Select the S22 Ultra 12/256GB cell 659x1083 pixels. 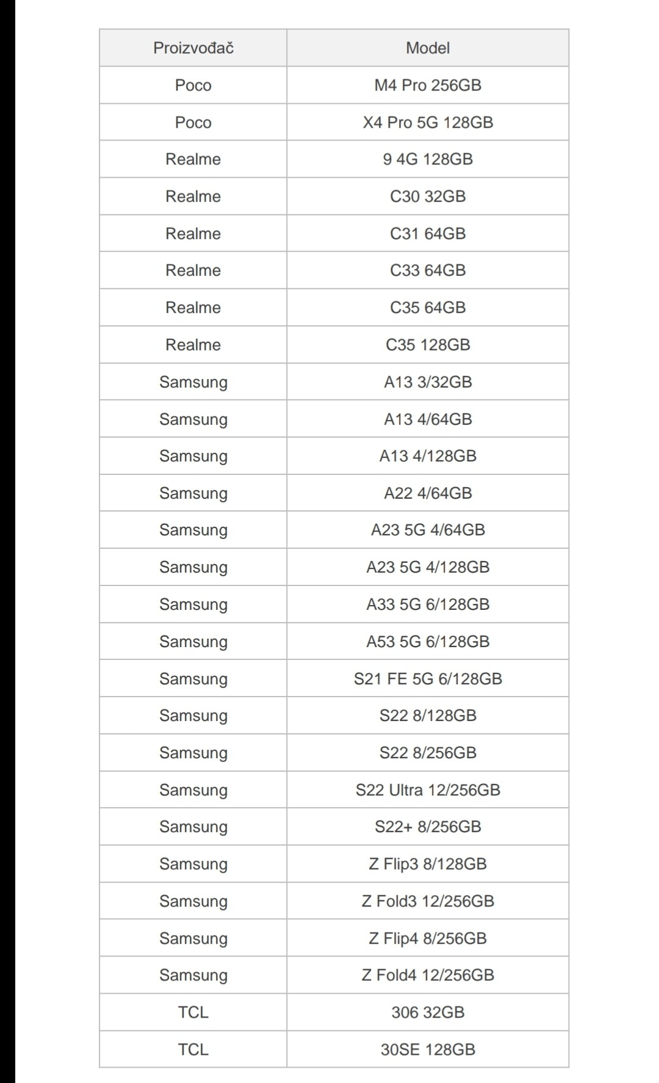tap(428, 790)
